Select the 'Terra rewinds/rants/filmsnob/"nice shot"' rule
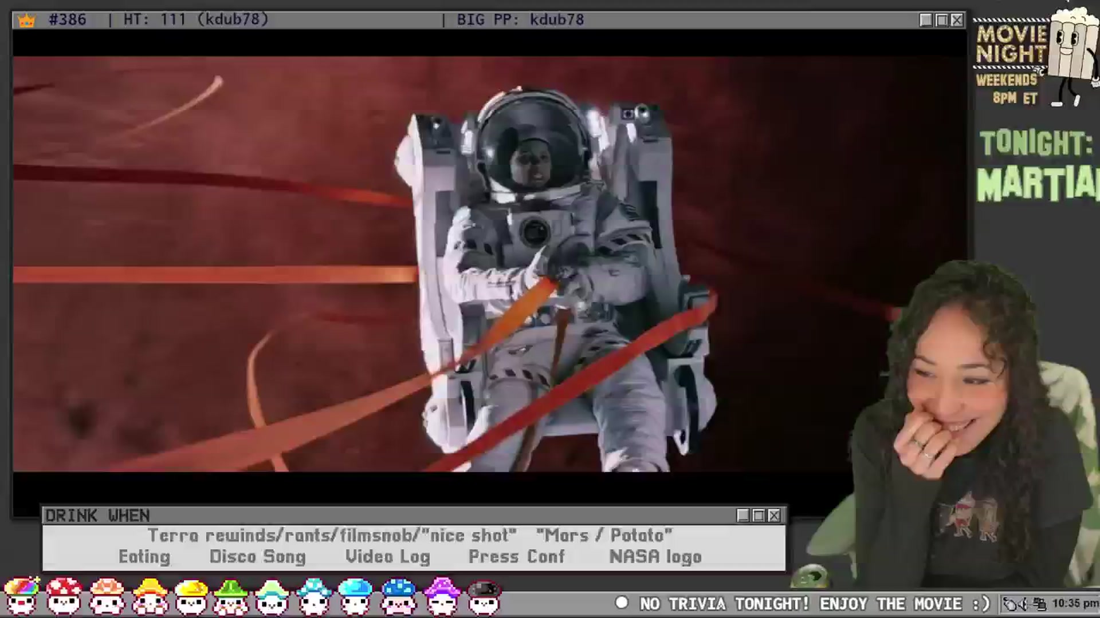Image resolution: width=1100 pixels, height=618 pixels. pos(332,536)
